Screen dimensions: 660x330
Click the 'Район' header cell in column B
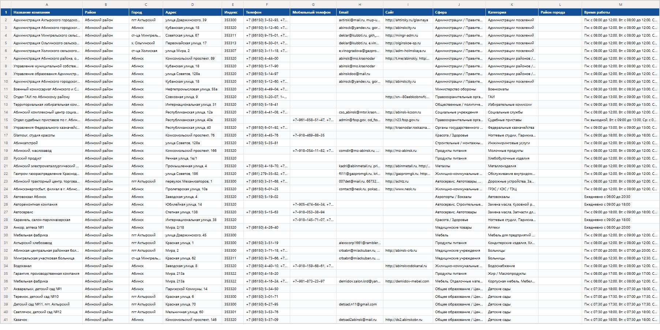106,12
